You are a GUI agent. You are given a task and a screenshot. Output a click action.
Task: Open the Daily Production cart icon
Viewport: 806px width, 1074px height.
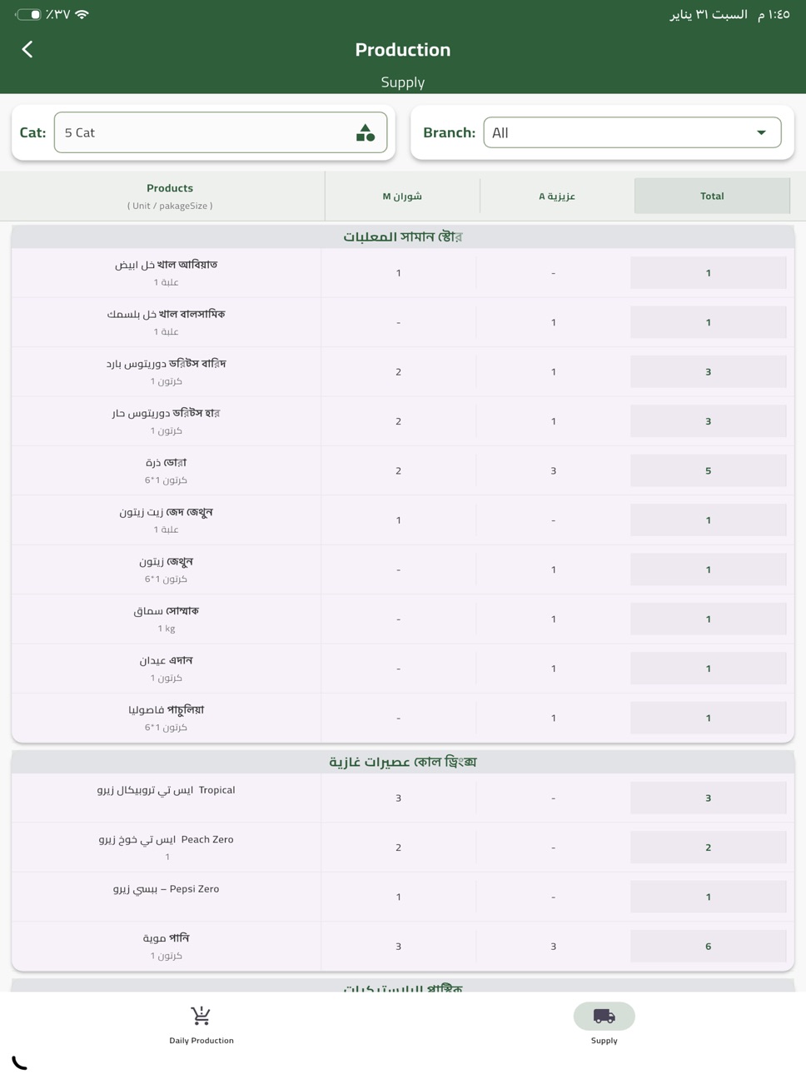(201, 1016)
